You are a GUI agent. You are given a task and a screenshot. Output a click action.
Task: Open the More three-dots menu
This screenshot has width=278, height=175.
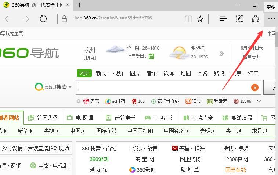(271, 19)
